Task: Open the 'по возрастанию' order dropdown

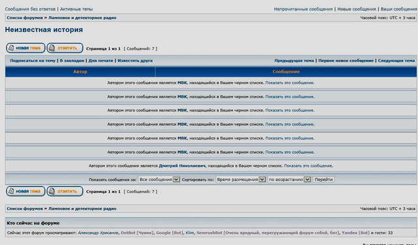Action: (289, 180)
